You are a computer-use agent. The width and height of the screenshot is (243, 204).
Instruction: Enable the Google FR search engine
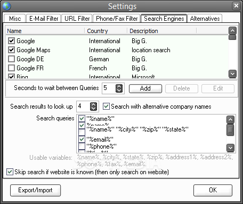point(11,68)
